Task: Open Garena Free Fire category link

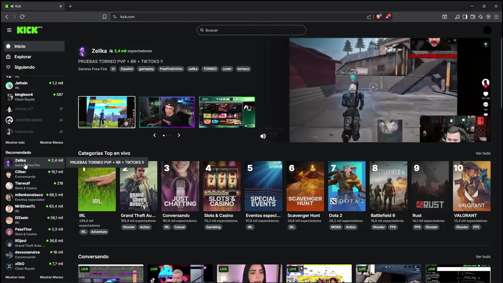Action: click(x=92, y=69)
